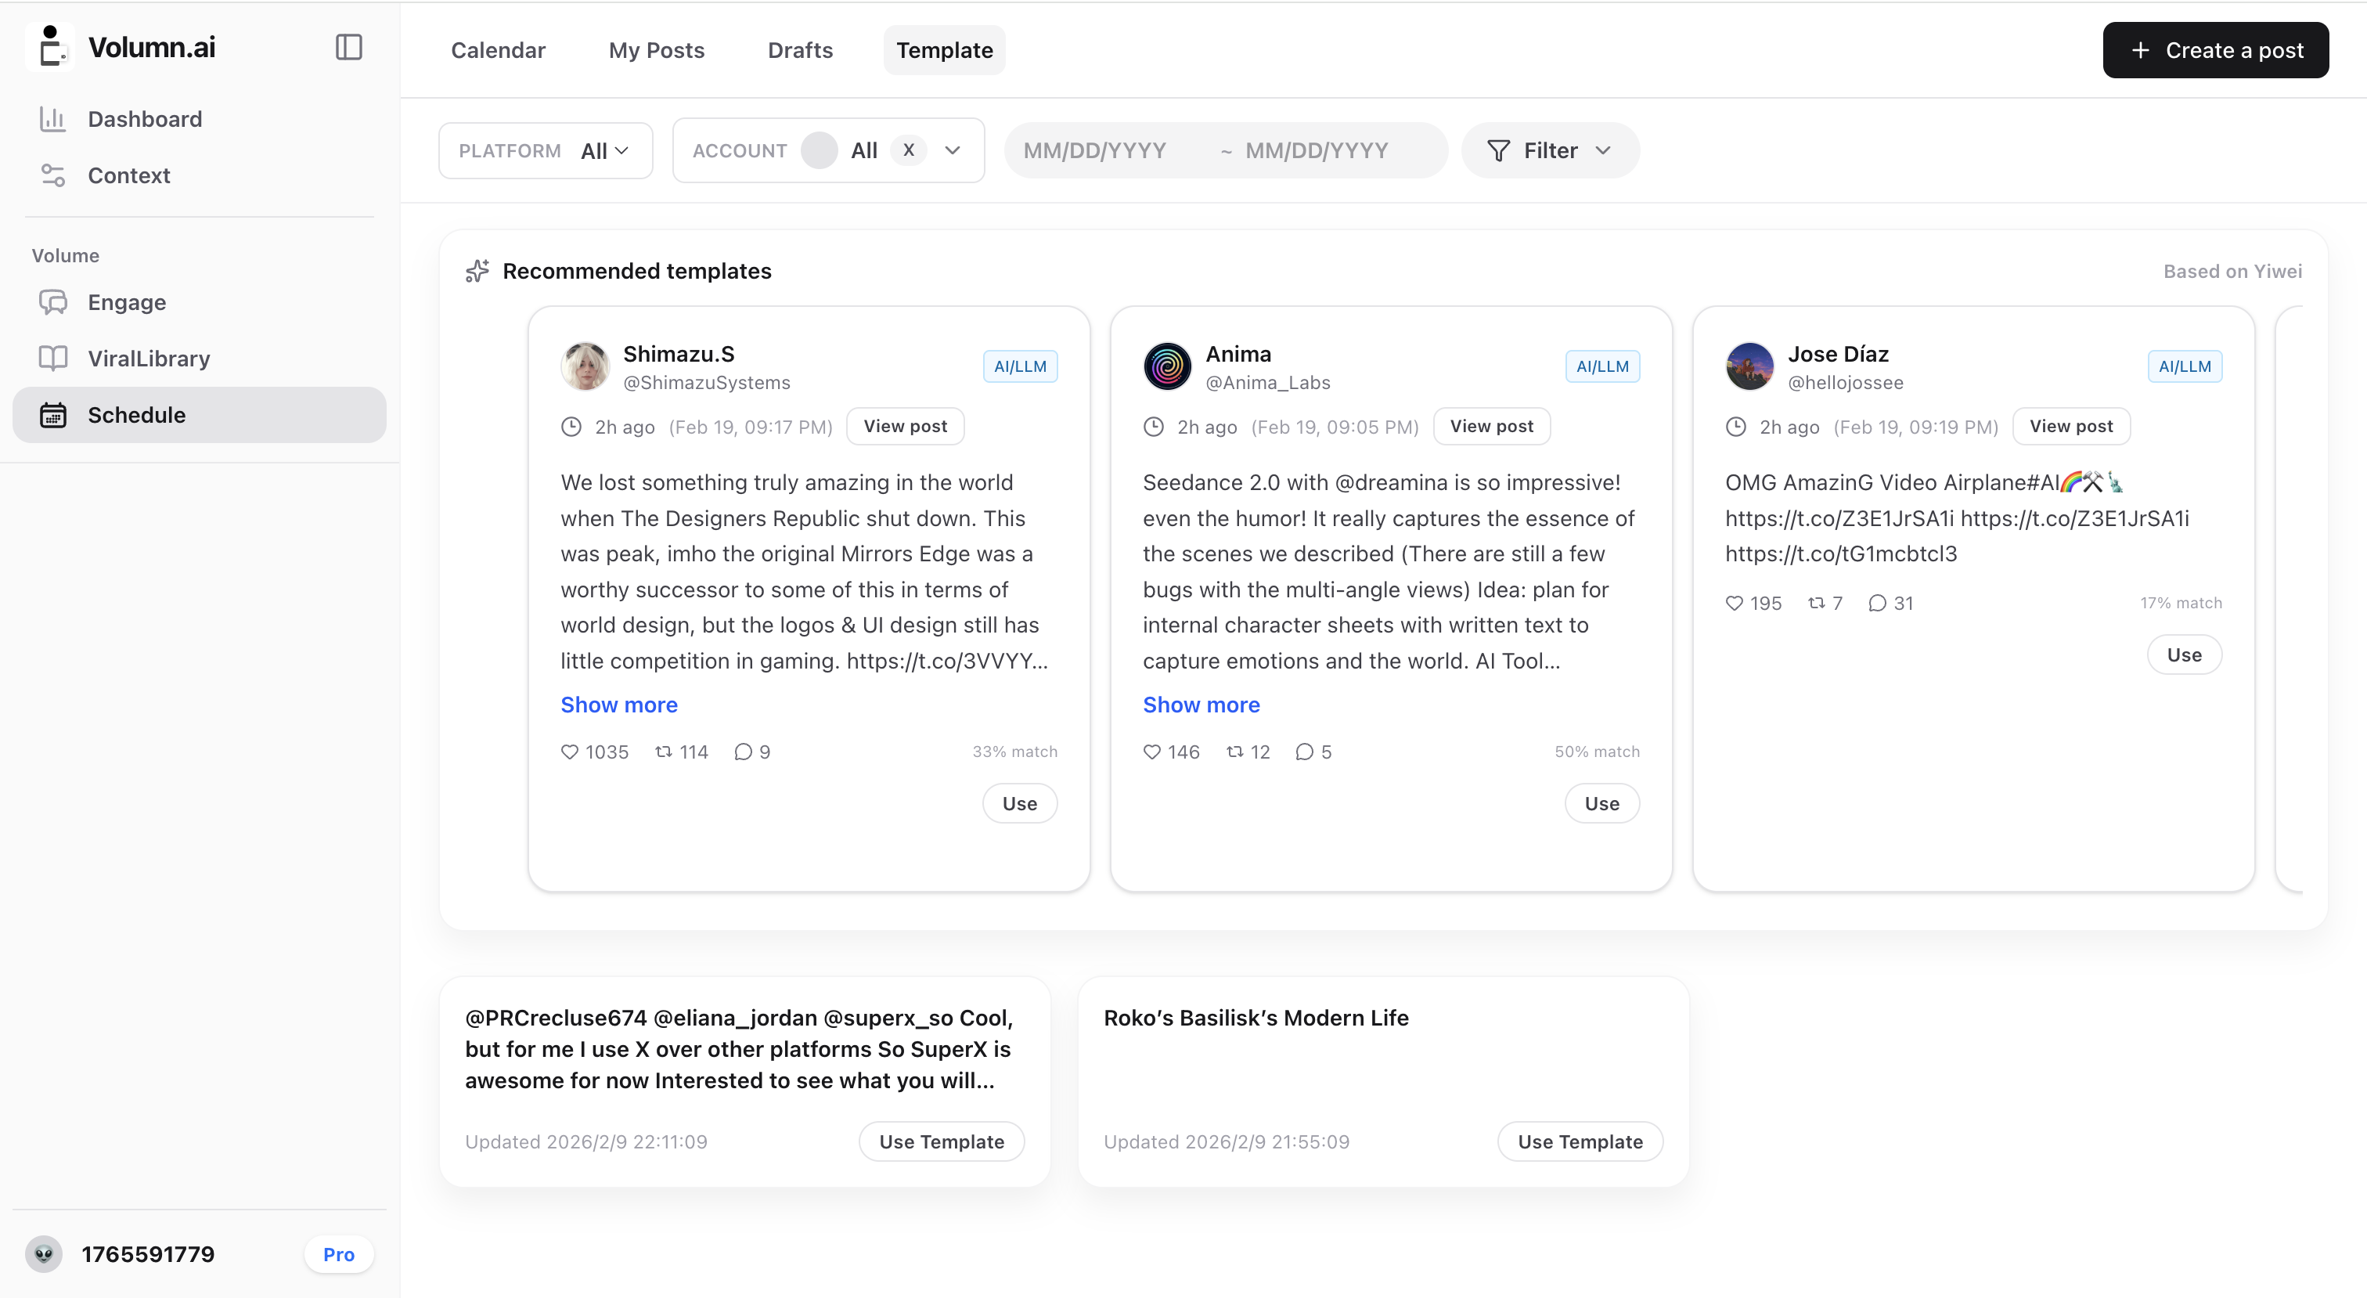Collapse the sidebar panel icon
Viewport: 2367px width, 1298px height.
[x=348, y=47]
